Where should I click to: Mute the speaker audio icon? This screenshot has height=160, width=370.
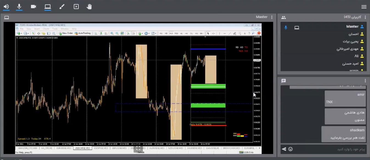(x=6, y=7)
